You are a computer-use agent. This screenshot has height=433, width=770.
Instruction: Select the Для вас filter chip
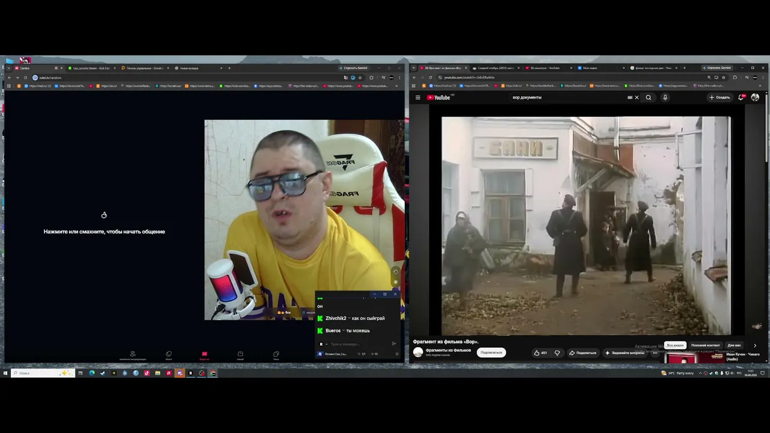(x=734, y=345)
